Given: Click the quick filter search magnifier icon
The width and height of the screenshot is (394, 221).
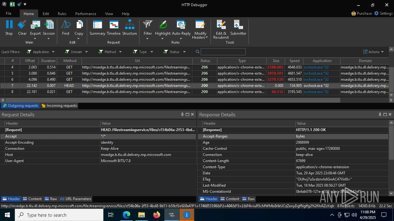Looking at the screenshot, I should pyautogui.click(x=198, y=52).
